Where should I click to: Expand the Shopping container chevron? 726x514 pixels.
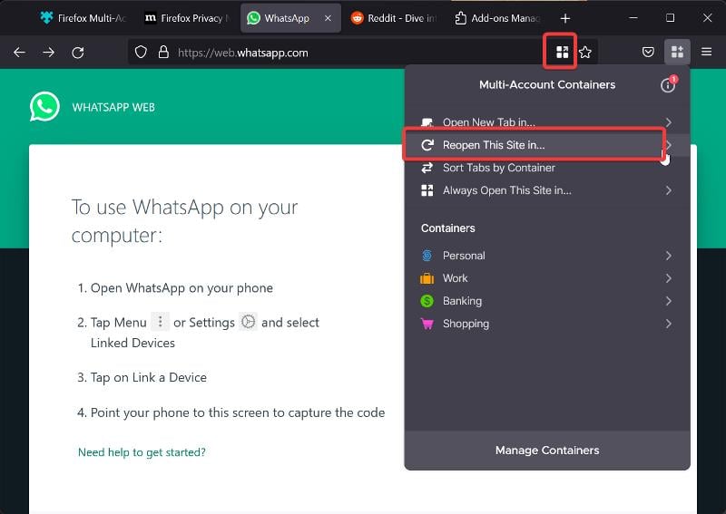(x=668, y=324)
